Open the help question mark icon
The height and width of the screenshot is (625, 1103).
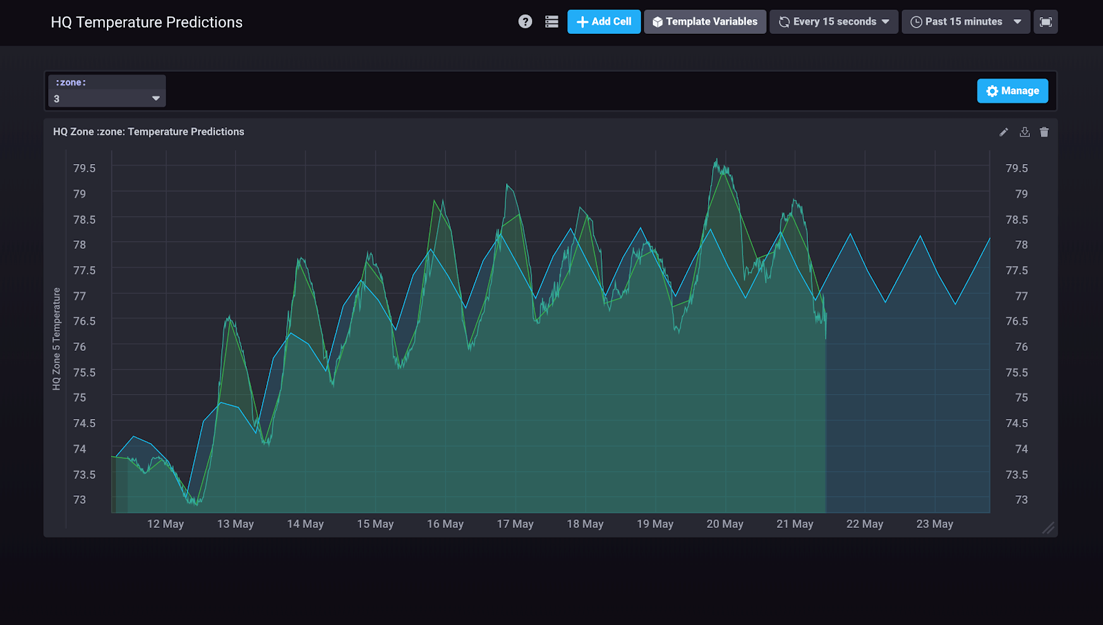click(x=525, y=21)
